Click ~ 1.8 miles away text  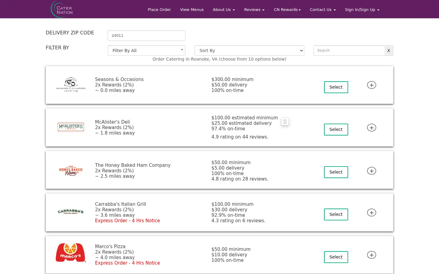coord(115,133)
